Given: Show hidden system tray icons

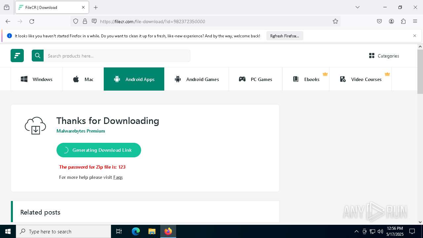Looking at the screenshot, I should (x=356, y=231).
